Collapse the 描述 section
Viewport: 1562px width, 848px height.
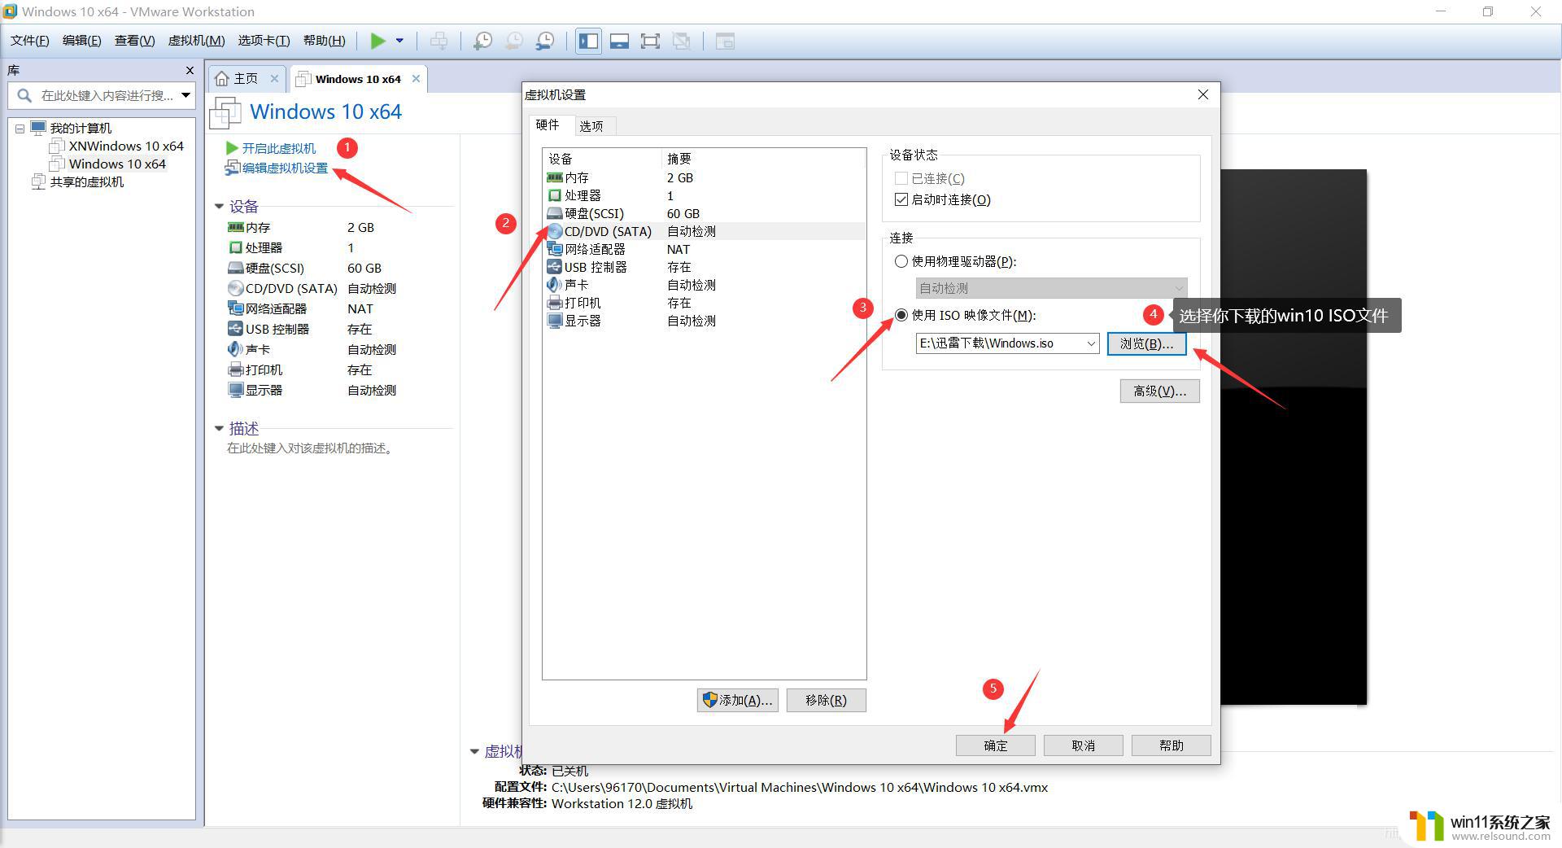tap(219, 428)
